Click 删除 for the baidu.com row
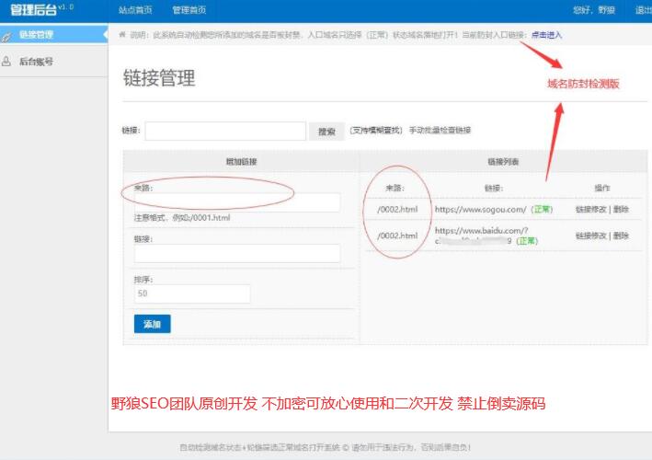This screenshot has height=460, width=652. [x=622, y=236]
